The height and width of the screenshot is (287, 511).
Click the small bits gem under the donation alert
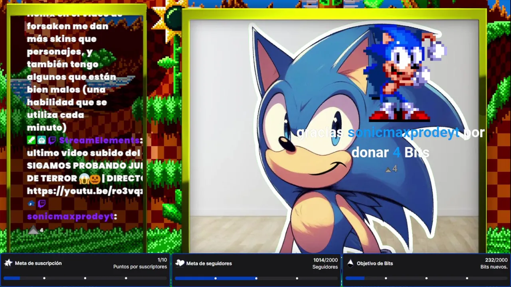coord(388,169)
